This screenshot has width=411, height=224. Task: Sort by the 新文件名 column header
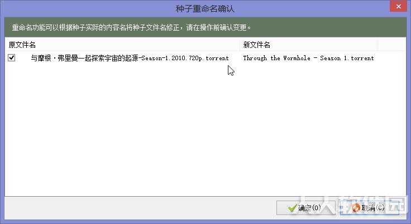[x=308, y=45]
